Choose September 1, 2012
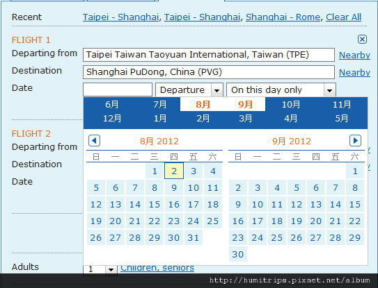Screen dimensions: 378x288 click(x=355, y=171)
